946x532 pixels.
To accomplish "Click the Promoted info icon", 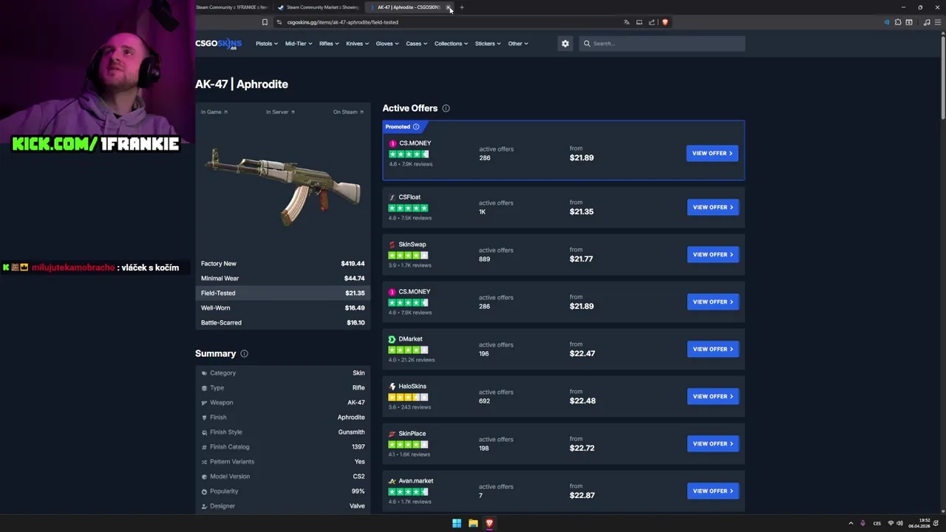I will tap(416, 127).
